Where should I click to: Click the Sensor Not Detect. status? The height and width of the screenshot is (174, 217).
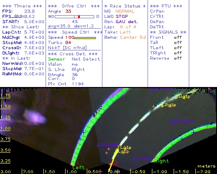(x=74, y=59)
